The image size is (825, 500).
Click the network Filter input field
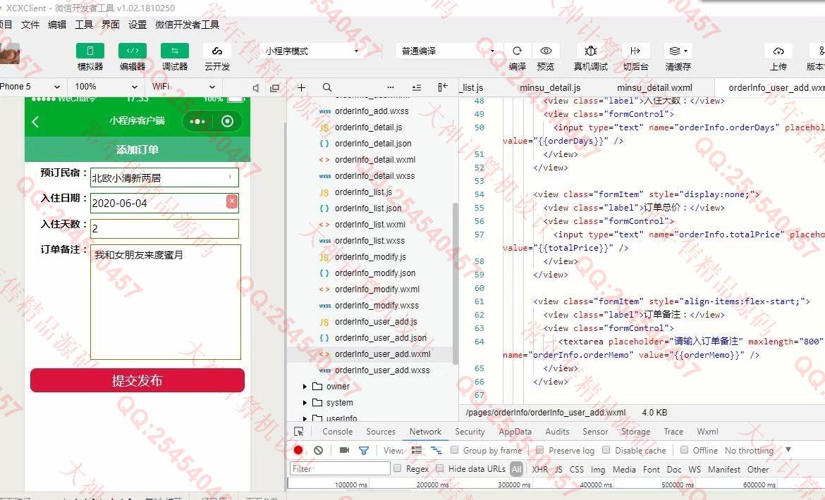(x=340, y=469)
